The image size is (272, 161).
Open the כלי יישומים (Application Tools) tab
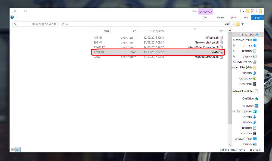tap(205, 11)
